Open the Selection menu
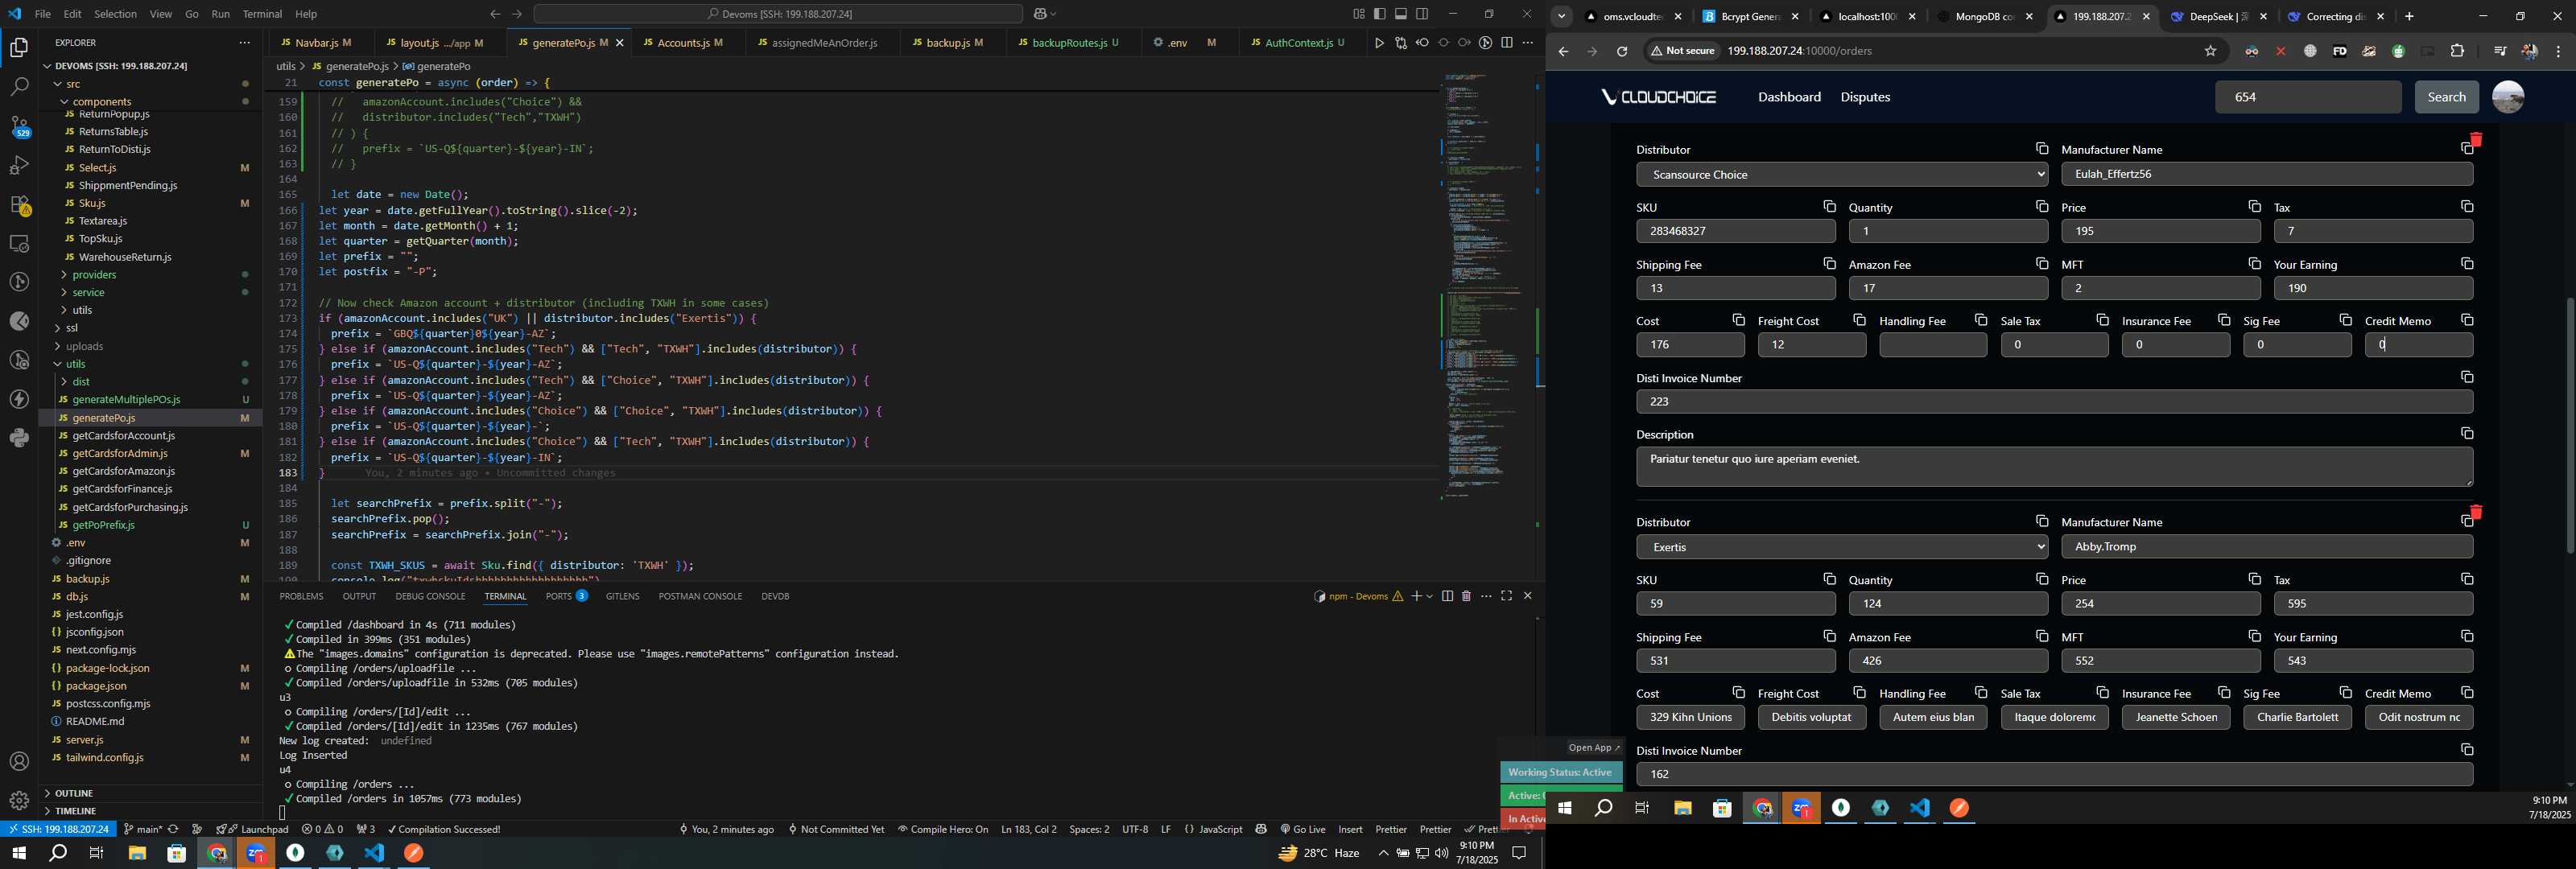Image resolution: width=2576 pixels, height=869 pixels. click(115, 14)
